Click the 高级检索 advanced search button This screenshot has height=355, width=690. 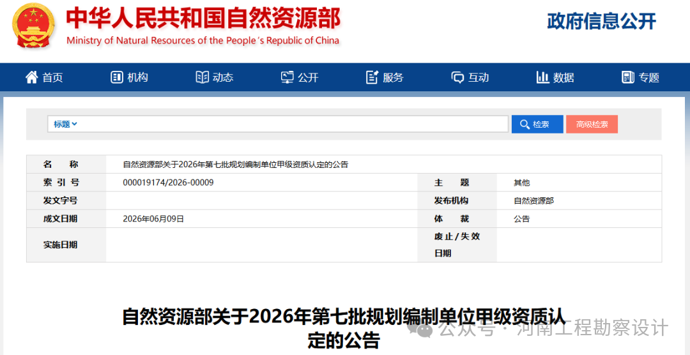(x=592, y=125)
